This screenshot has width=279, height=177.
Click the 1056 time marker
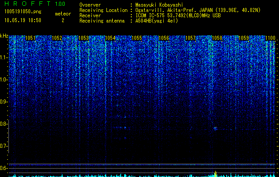164,38
